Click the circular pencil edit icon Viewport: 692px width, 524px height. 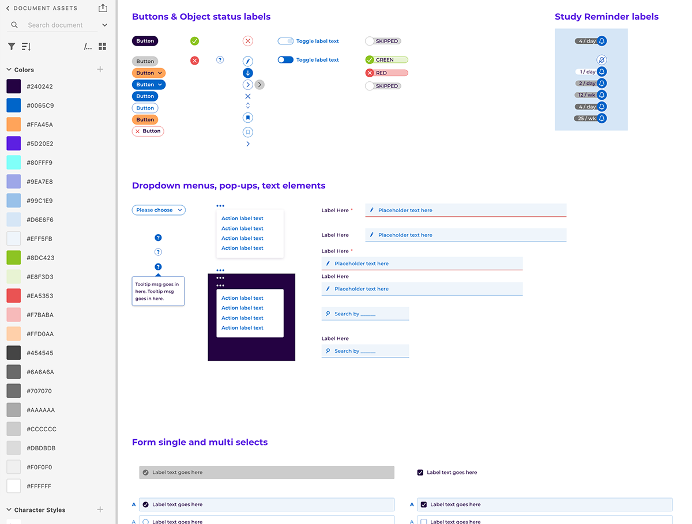pyautogui.click(x=248, y=61)
